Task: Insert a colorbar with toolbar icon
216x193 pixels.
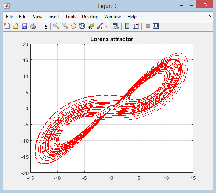Action: pyautogui.click(x=127, y=26)
